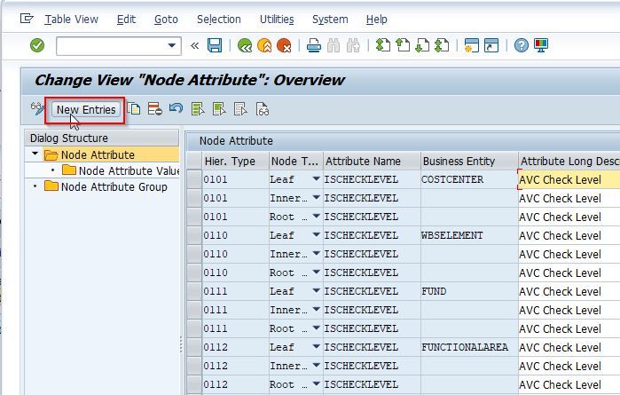The image size is (620, 395).
Task: Open Node Type dropdown for 0101 Leaf row
Action: (317, 179)
